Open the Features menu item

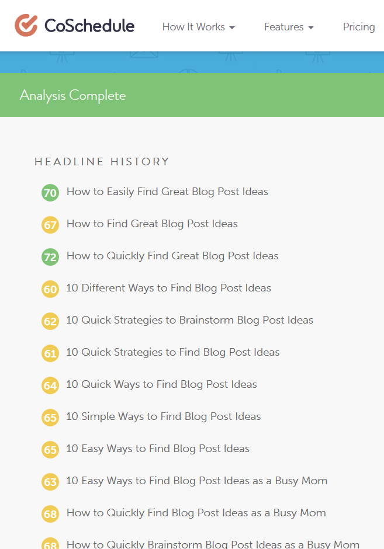point(284,27)
